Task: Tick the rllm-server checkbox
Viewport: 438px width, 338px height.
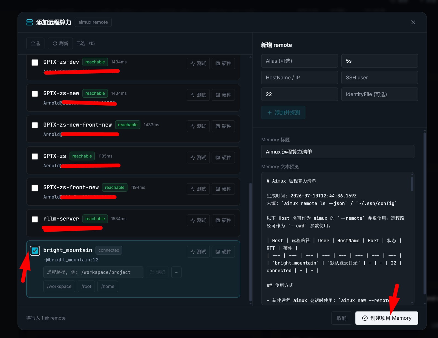Action: (x=35, y=219)
